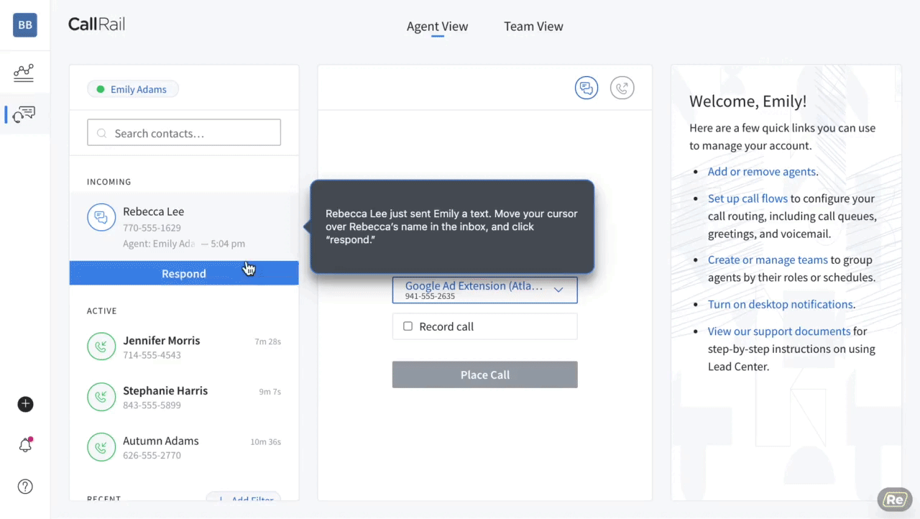Click the search magnifier icon
Image resolution: width=920 pixels, height=519 pixels.
(101, 133)
